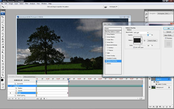Enable the Stroke checkbox
The width and height of the screenshot is (174, 109).
[106, 63]
